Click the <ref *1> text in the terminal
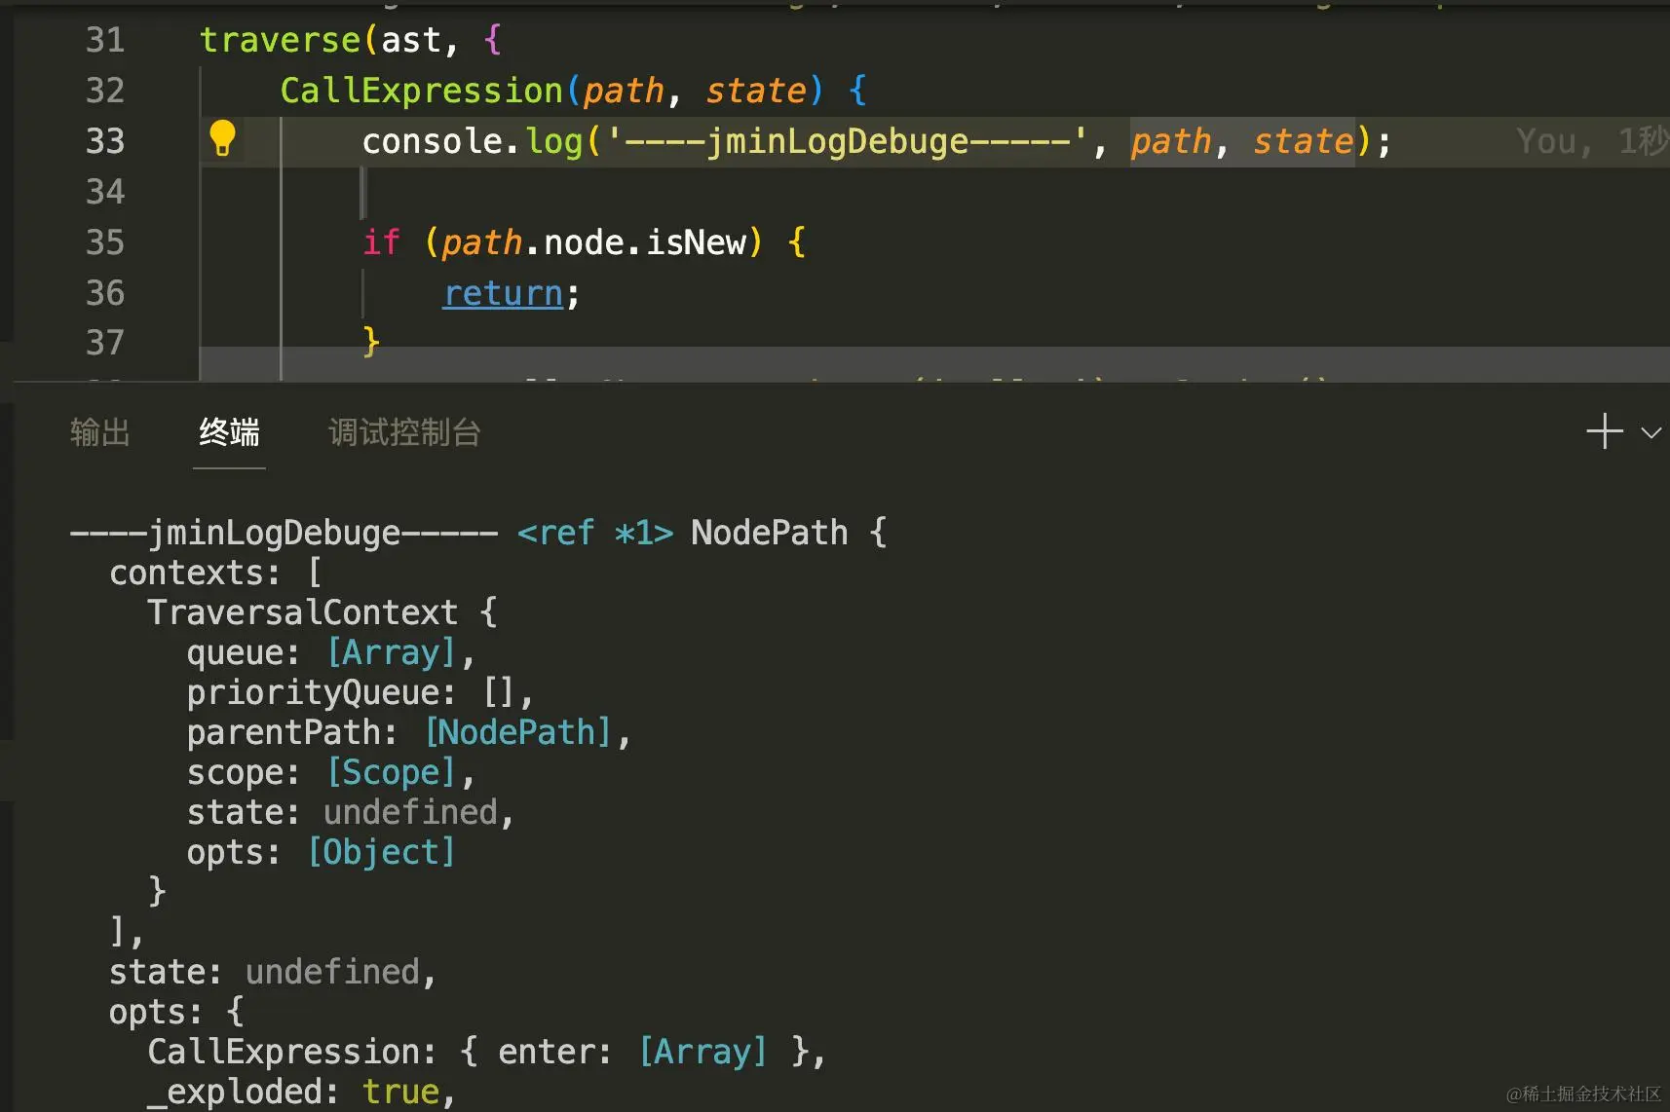Image resolution: width=1670 pixels, height=1112 pixels. (594, 533)
